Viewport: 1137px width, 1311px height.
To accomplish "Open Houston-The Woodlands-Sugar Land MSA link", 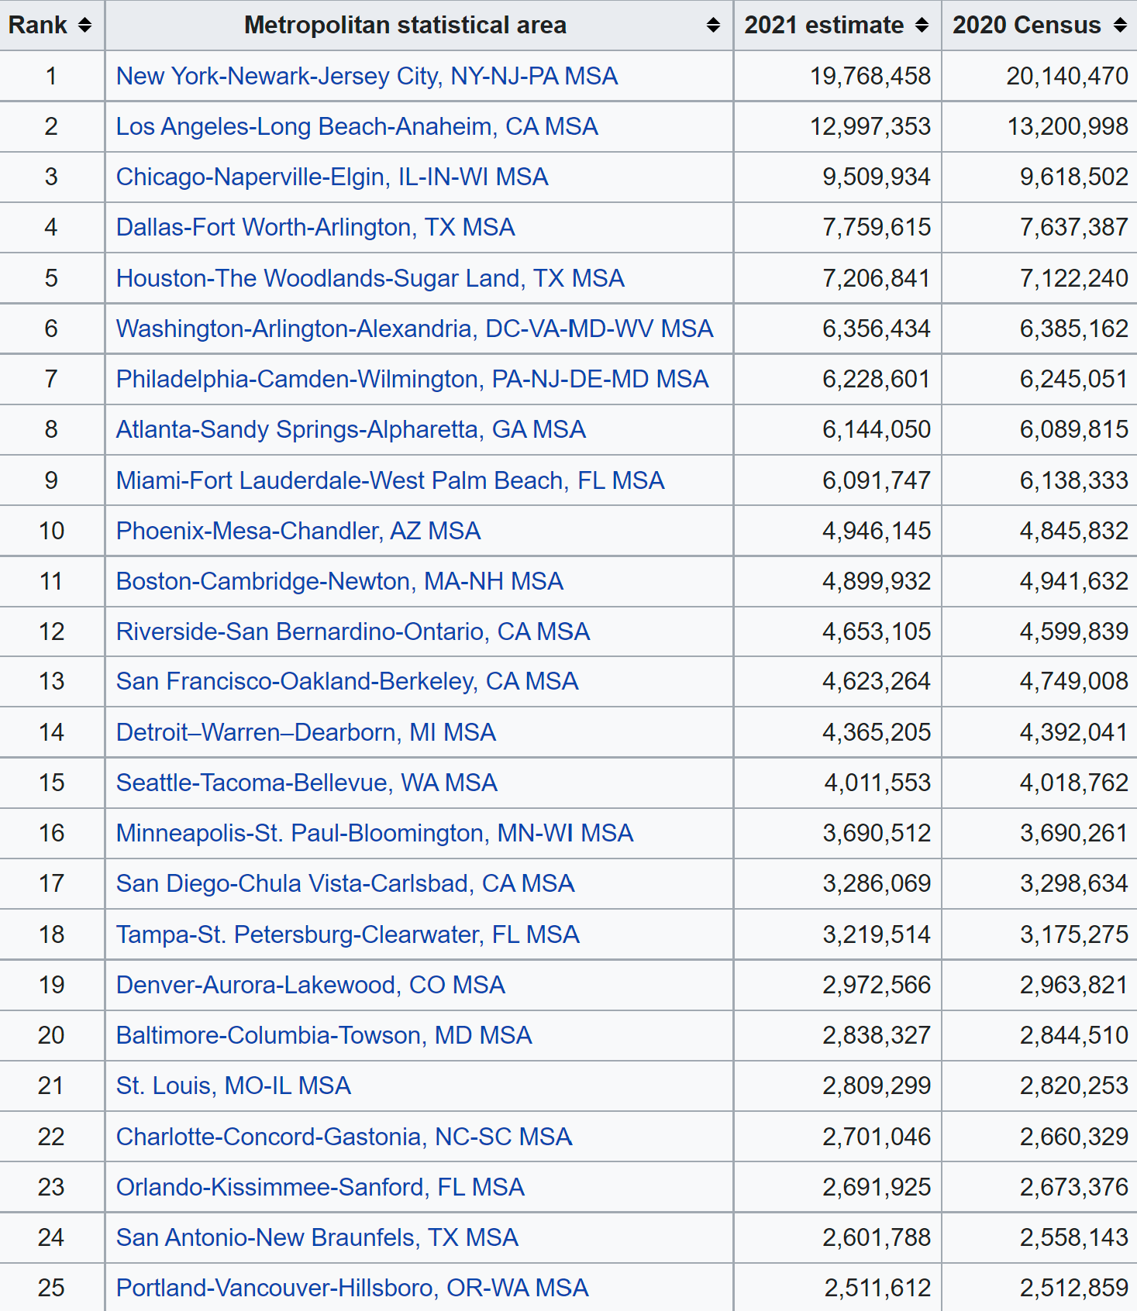I will [x=370, y=278].
